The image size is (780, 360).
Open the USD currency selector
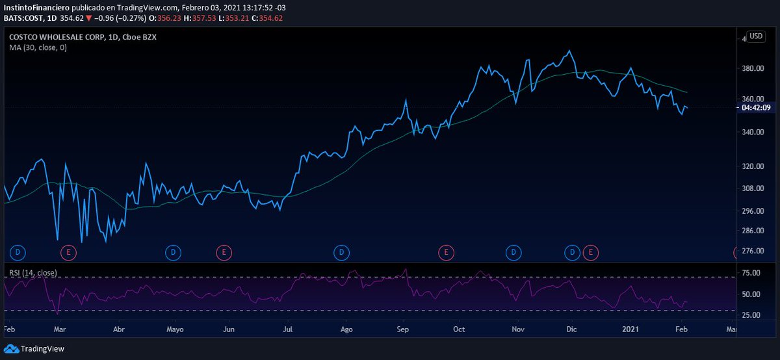click(x=756, y=36)
